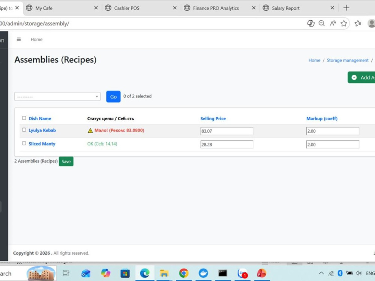Add this page to favorites star
Image resolution: width=375 pixels, height=281 pixels.
click(x=343, y=23)
